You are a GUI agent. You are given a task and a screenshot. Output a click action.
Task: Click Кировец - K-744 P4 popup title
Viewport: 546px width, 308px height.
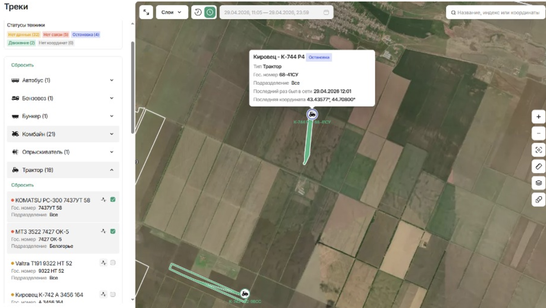tap(279, 57)
